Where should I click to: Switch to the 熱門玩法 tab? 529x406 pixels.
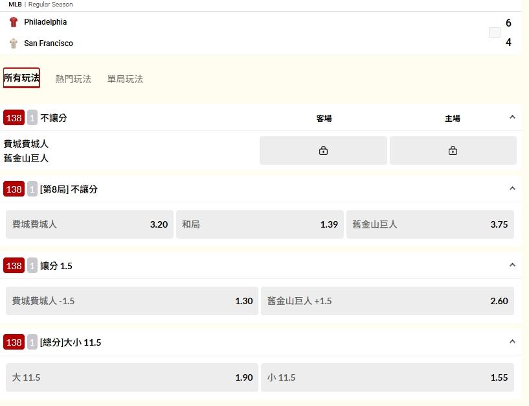coord(73,79)
